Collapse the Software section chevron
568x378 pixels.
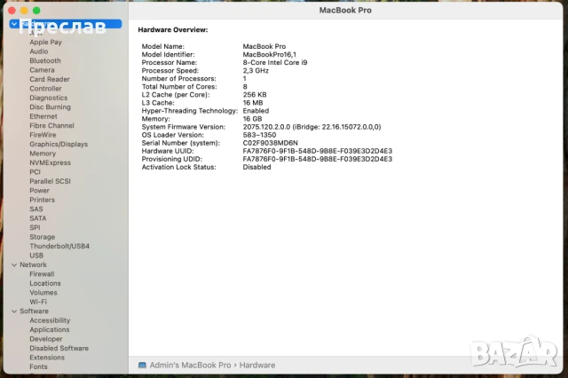pyautogui.click(x=14, y=311)
